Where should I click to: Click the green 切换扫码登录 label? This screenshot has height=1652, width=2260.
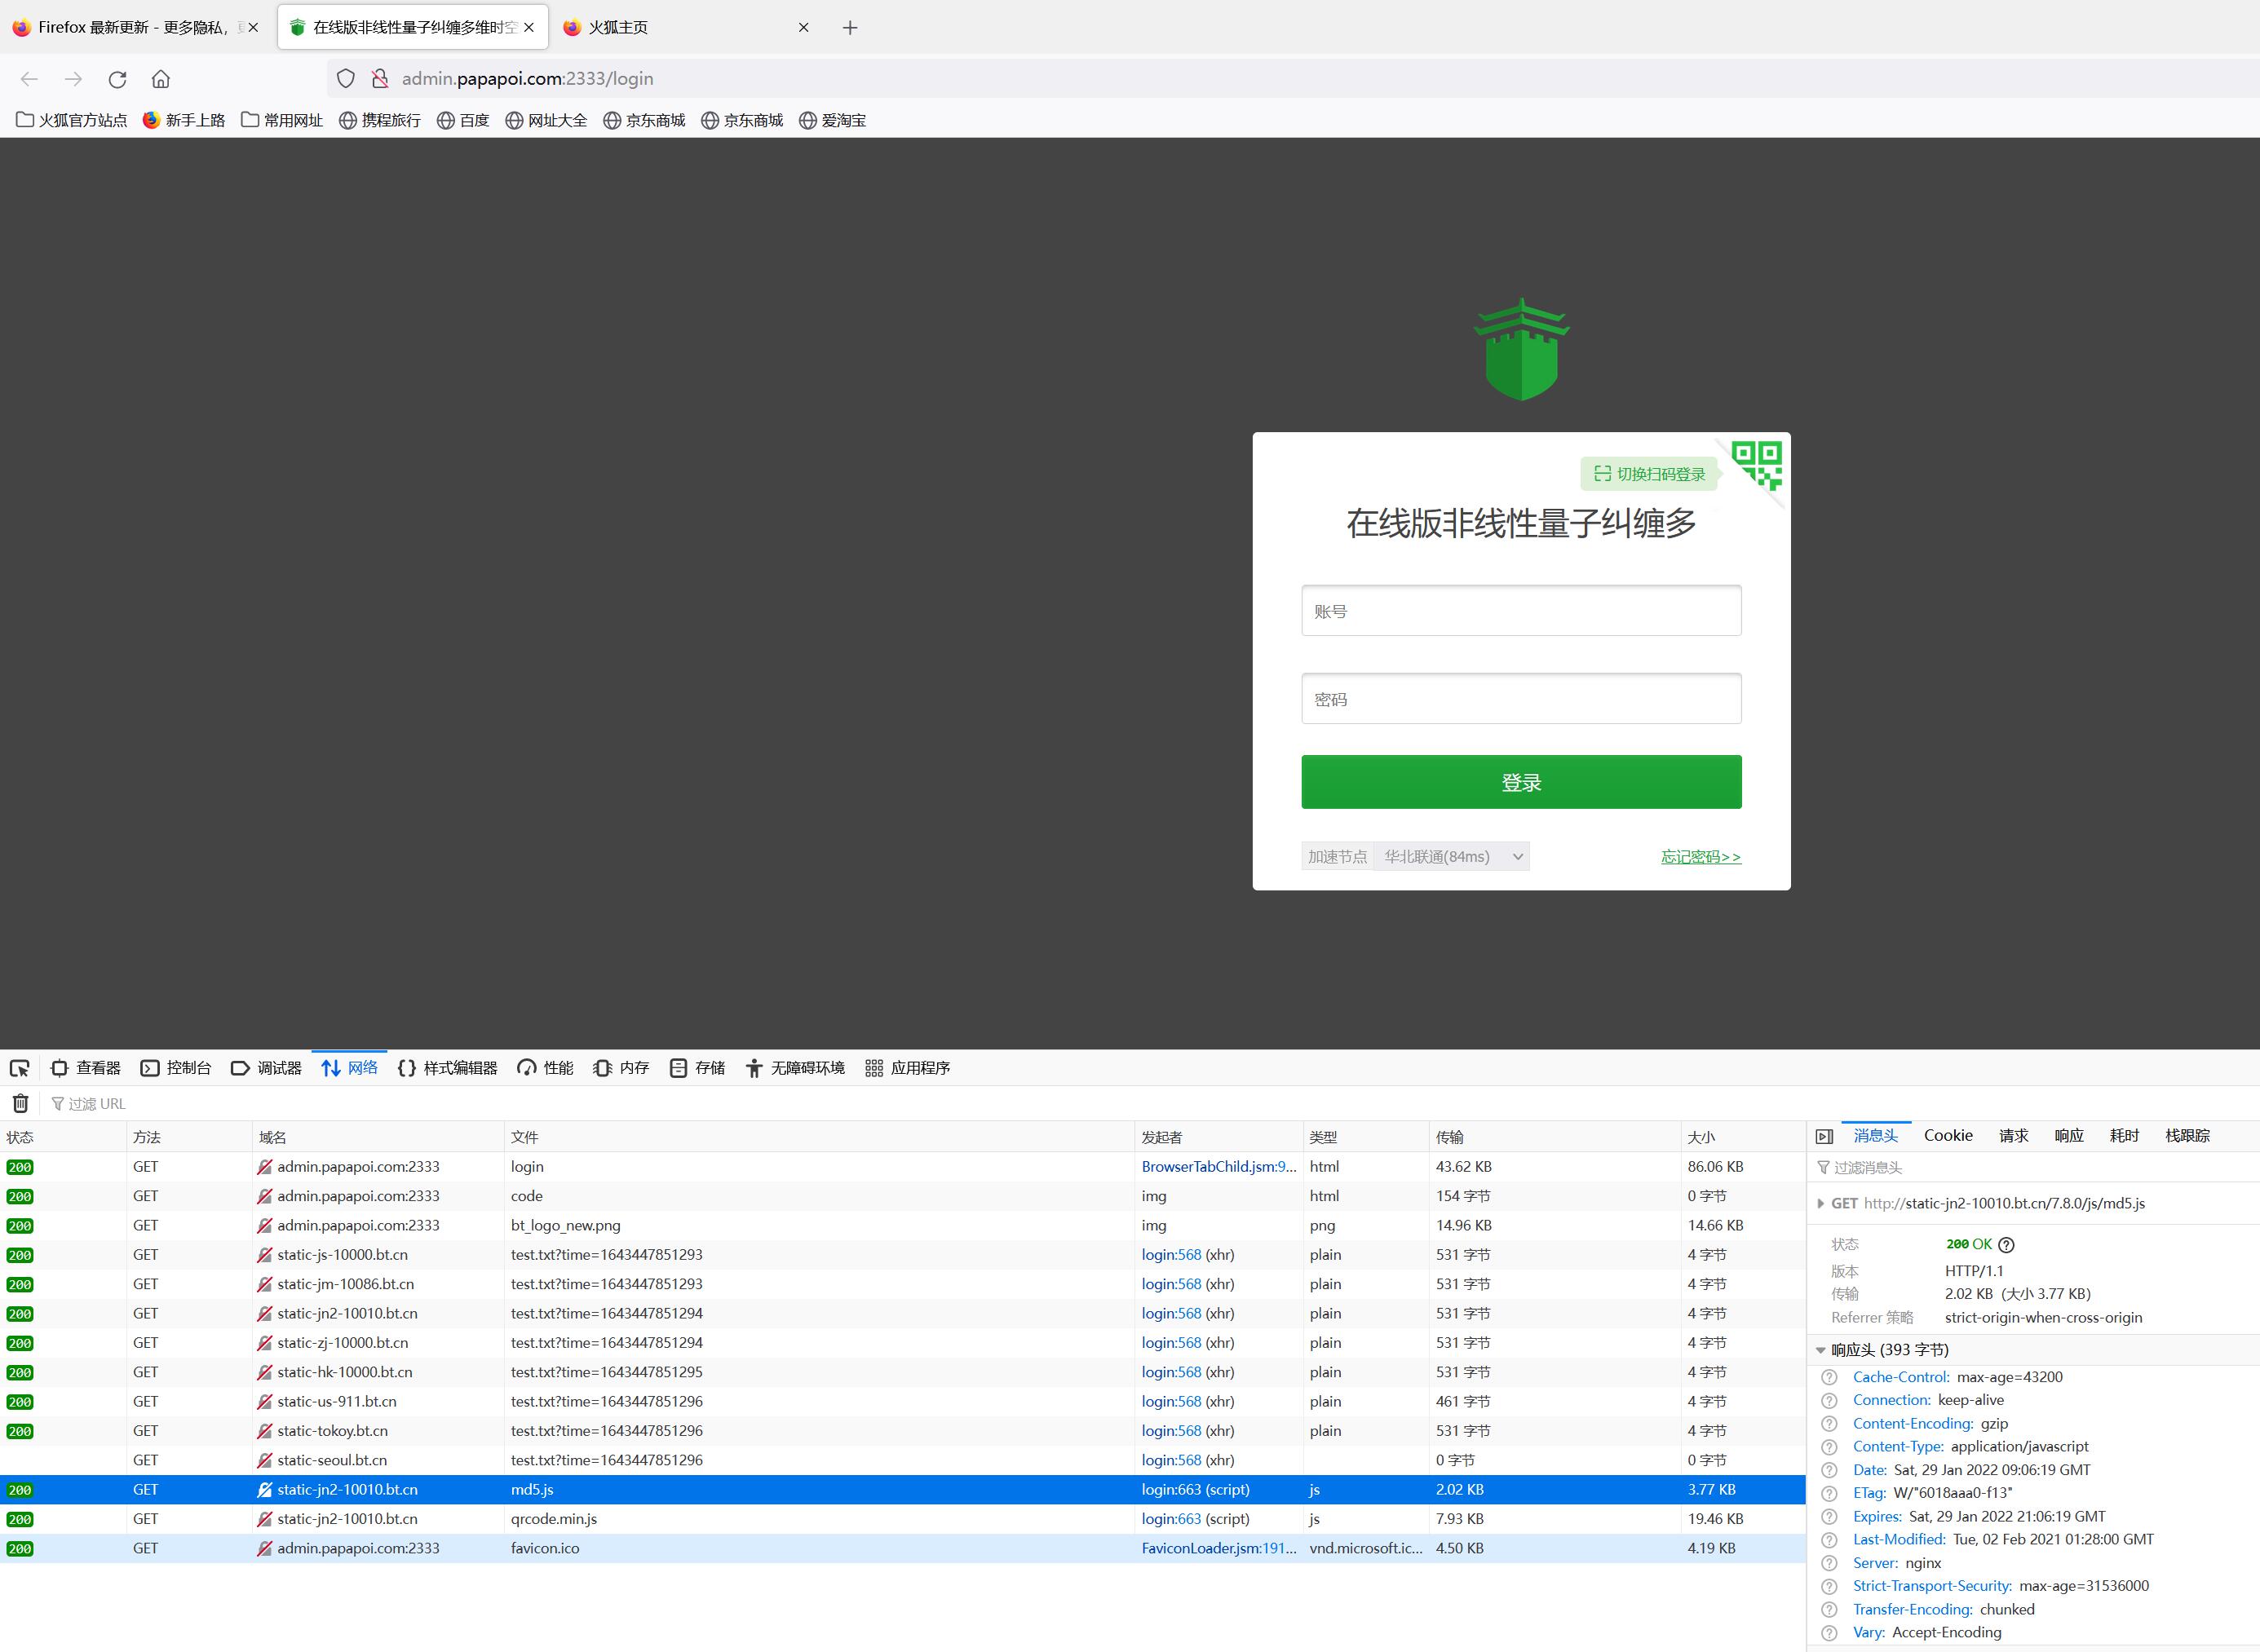coord(1650,474)
